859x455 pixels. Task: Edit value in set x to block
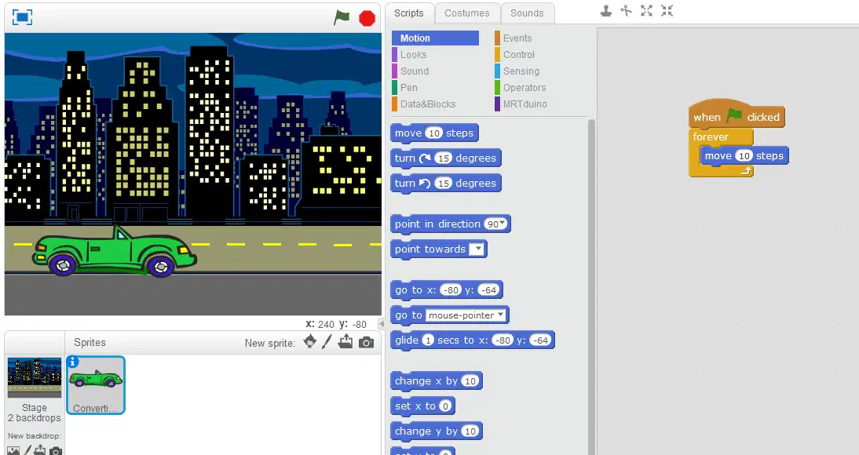click(x=445, y=406)
